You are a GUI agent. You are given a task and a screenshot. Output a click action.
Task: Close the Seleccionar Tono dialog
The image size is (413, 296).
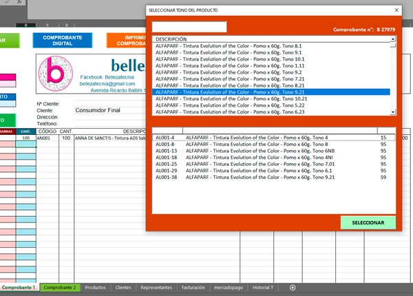click(x=396, y=10)
